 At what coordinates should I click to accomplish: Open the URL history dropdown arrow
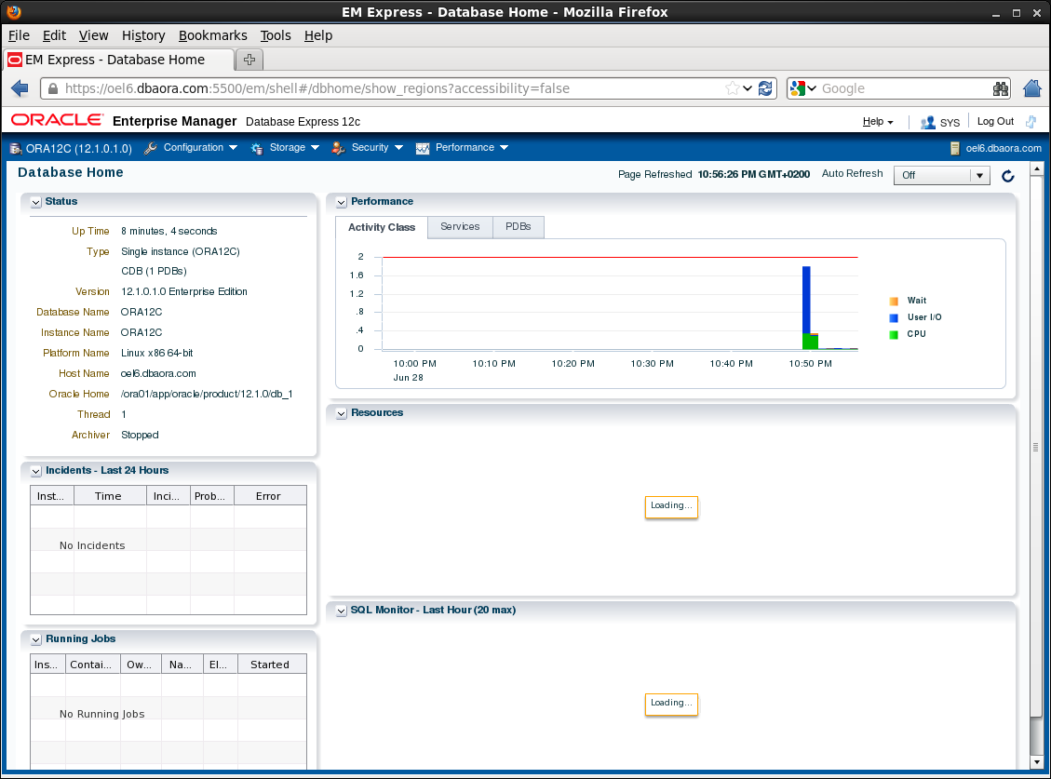click(748, 88)
